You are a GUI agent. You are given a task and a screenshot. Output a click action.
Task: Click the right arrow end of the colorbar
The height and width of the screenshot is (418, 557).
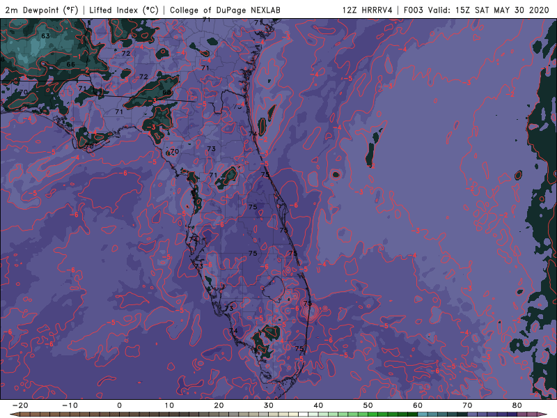pyautogui.click(x=542, y=414)
